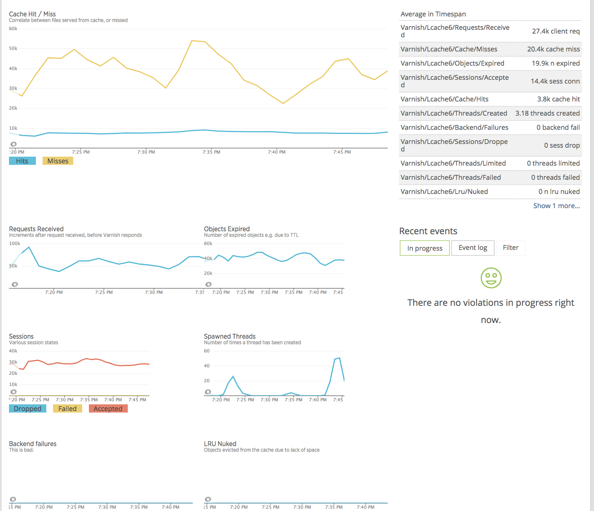
Task: Click the gray marker in Objects Expired chart
Action: click(208, 285)
